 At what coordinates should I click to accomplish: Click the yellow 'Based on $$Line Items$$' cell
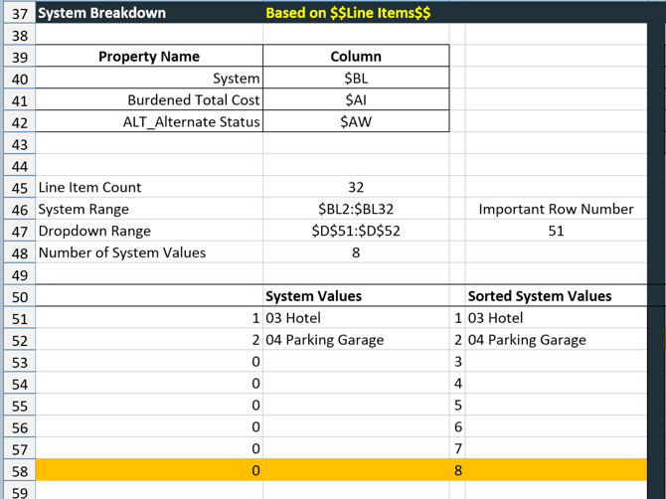coord(348,13)
